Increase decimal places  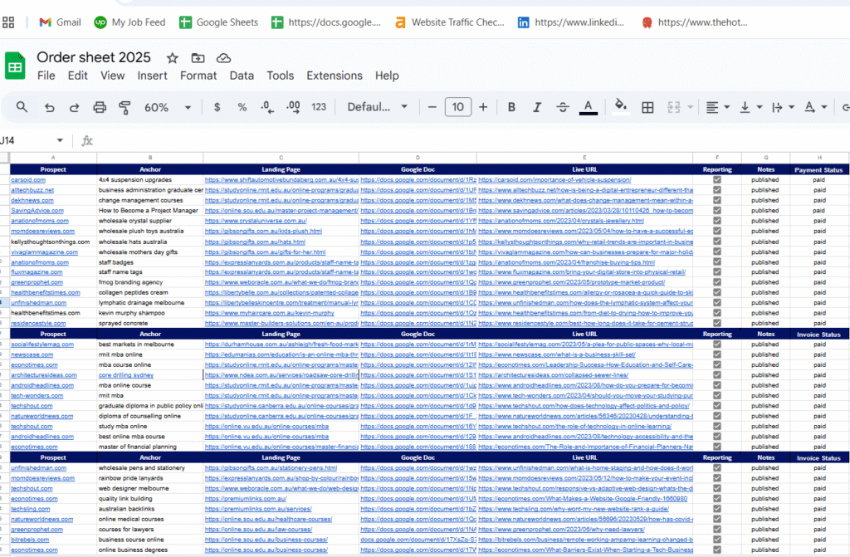pos(293,107)
